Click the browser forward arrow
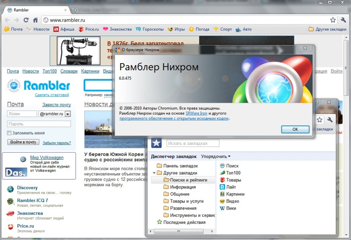The image size is (351, 240). pos(16,20)
